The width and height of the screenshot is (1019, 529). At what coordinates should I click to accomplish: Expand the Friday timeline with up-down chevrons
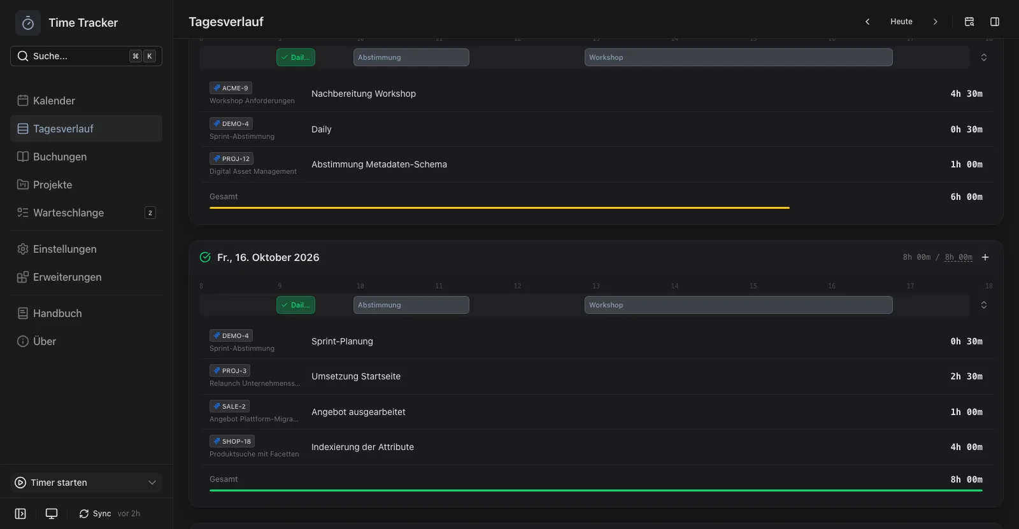(984, 305)
